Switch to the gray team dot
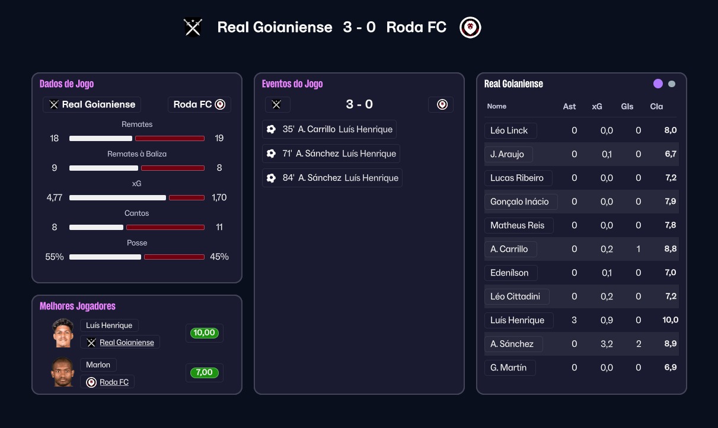The height and width of the screenshot is (428, 718). click(x=672, y=84)
